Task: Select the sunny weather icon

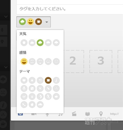Action: tap(24, 43)
